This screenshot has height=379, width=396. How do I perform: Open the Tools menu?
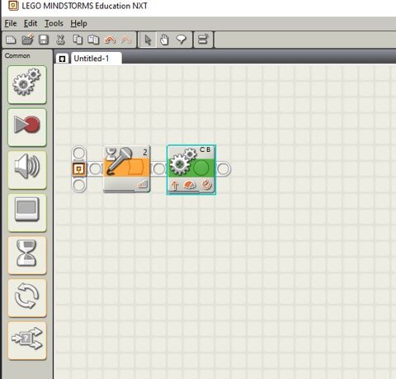54,23
